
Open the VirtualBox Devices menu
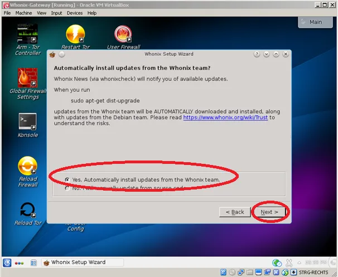75,13
